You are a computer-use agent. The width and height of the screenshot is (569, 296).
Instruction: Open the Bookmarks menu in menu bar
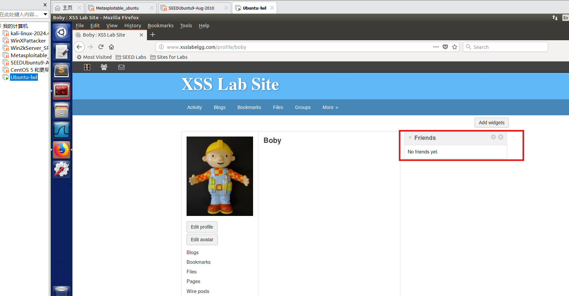pos(161,26)
